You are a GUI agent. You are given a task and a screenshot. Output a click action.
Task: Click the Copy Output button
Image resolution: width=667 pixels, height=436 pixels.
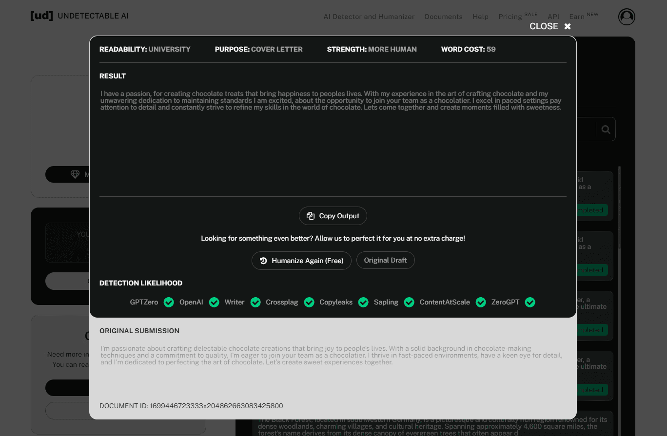point(333,216)
